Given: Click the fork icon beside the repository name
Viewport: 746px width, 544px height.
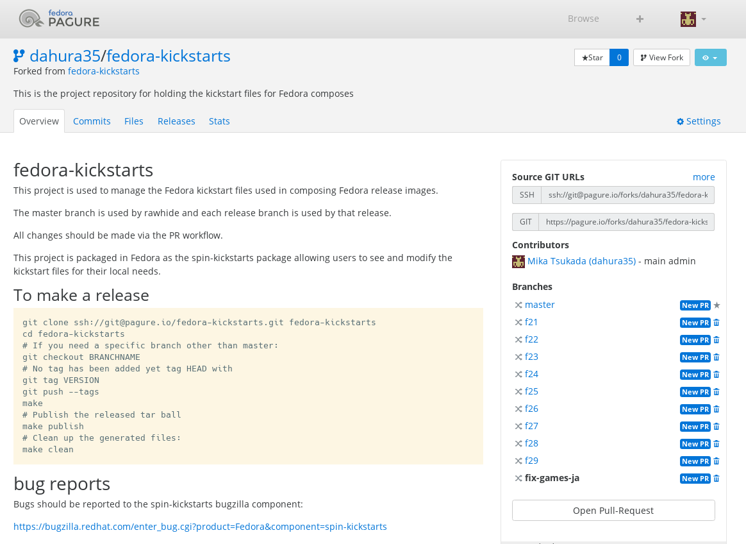Looking at the screenshot, I should click(19, 56).
